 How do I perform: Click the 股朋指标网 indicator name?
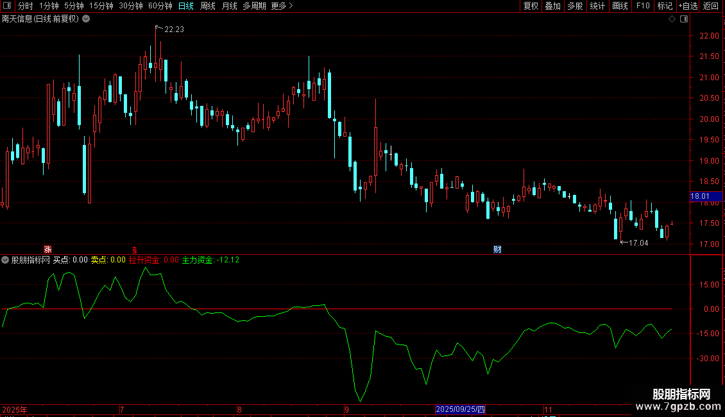(31, 260)
